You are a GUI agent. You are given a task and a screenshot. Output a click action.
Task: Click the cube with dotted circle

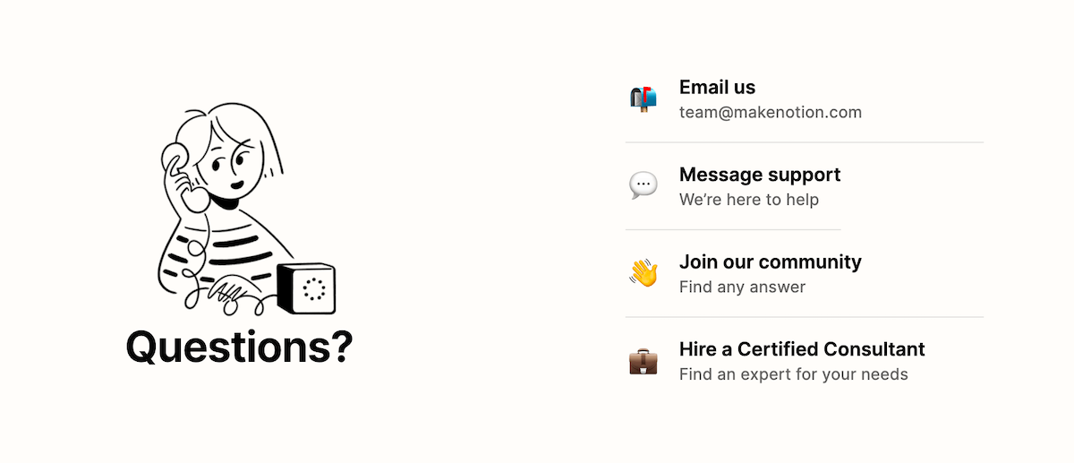pyautogui.click(x=307, y=288)
